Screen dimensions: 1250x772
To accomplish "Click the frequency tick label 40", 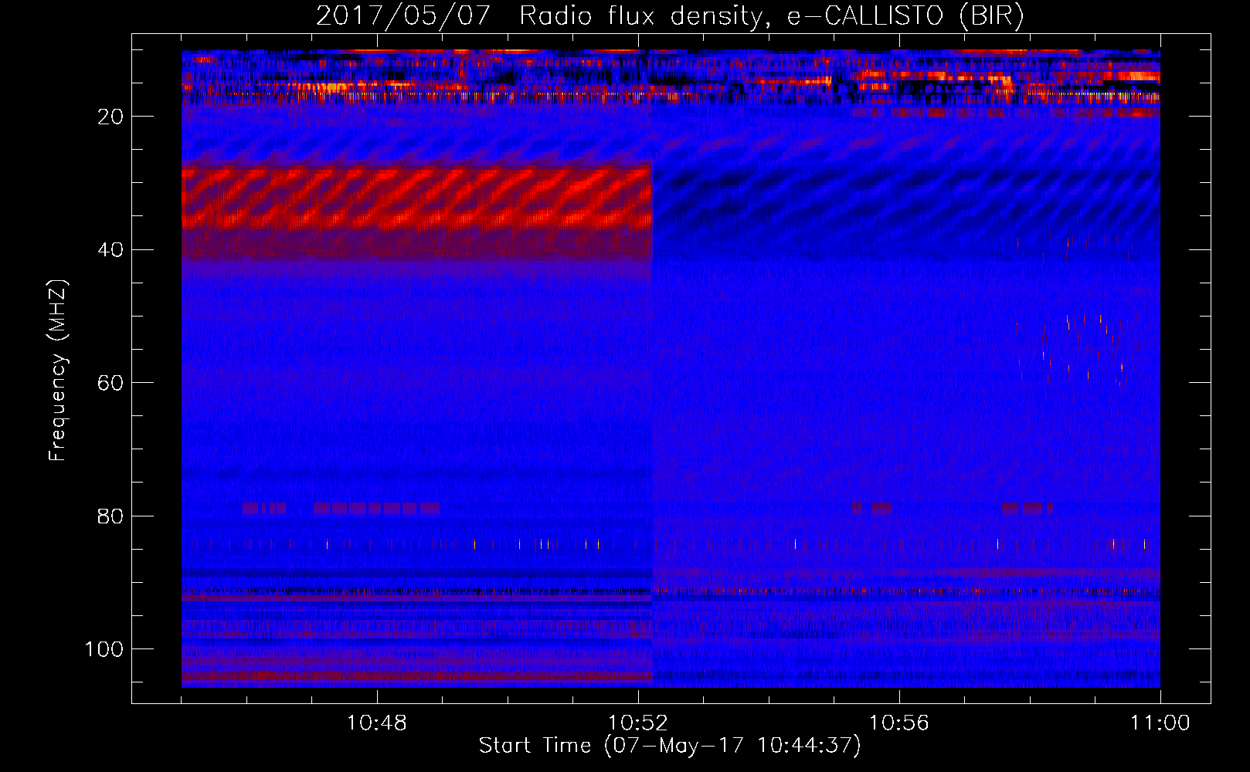I will tap(110, 250).
